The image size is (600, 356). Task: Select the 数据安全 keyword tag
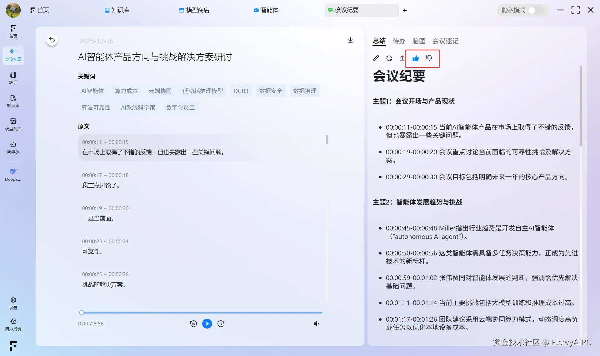(271, 91)
